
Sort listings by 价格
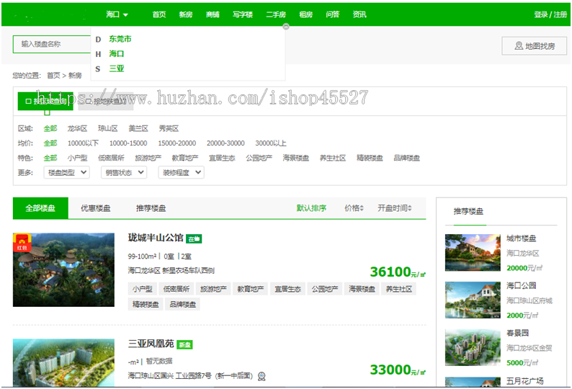point(354,208)
